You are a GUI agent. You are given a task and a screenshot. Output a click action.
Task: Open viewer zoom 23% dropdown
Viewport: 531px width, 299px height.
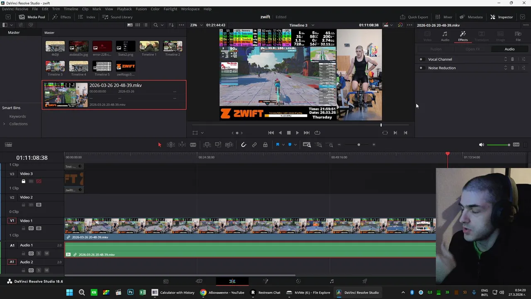[196, 25]
